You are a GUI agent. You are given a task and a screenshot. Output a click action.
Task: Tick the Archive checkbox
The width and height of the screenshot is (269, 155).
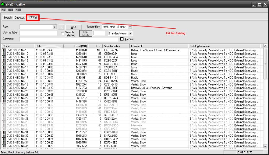[x=122, y=39]
